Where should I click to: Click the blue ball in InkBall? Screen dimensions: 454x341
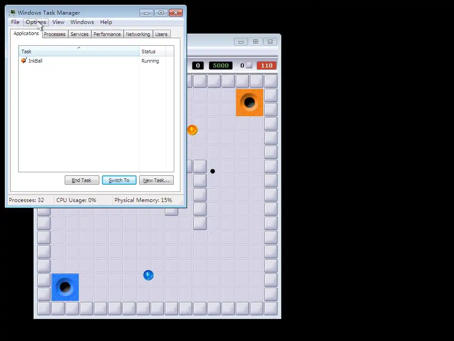(x=148, y=275)
